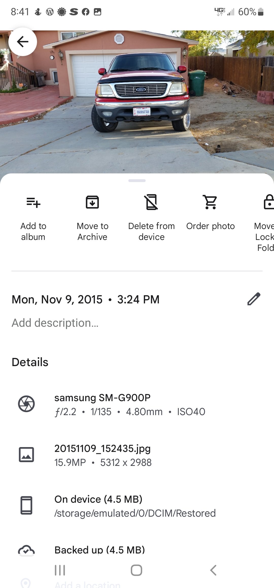Open Android recent apps button
Image resolution: width=274 pixels, height=588 pixels.
[x=60, y=570]
